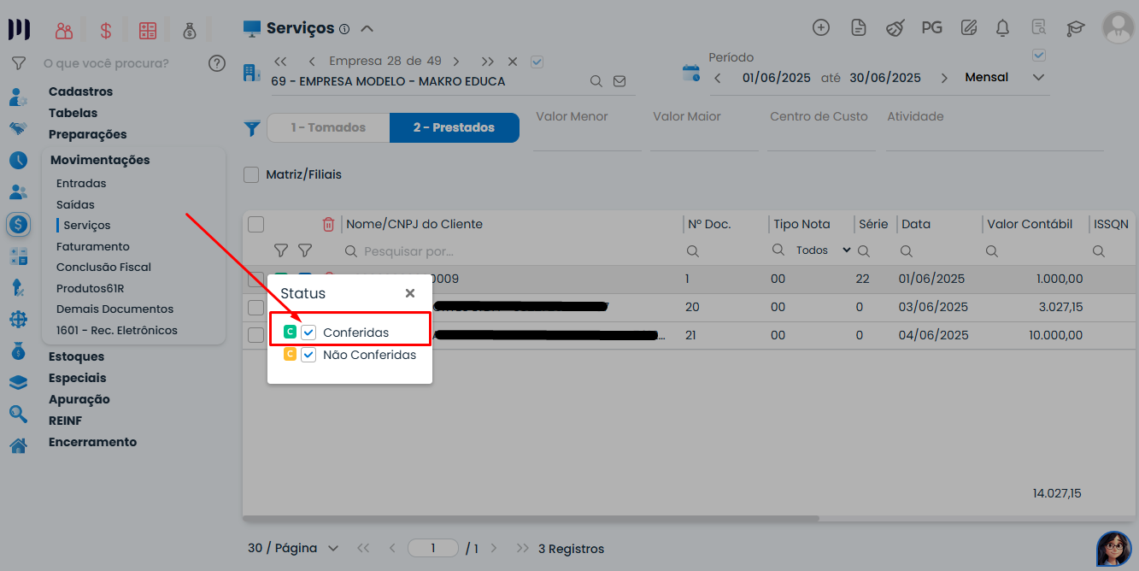Click the blue filter funnel icon
Image resolution: width=1139 pixels, height=571 pixels.
pyautogui.click(x=252, y=128)
